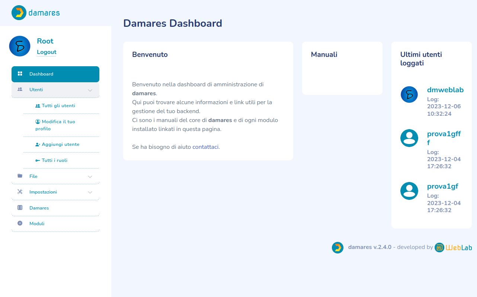Screen dimensions: 477x297
Task: Open dmweblab user profile link
Action: tap(445, 90)
